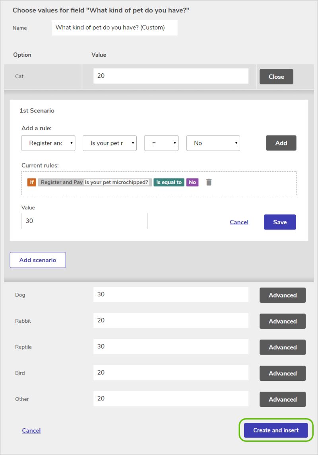Click Add to add the rule

pos(281,143)
